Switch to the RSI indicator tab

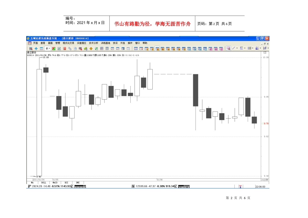pyautogui.click(x=66, y=183)
